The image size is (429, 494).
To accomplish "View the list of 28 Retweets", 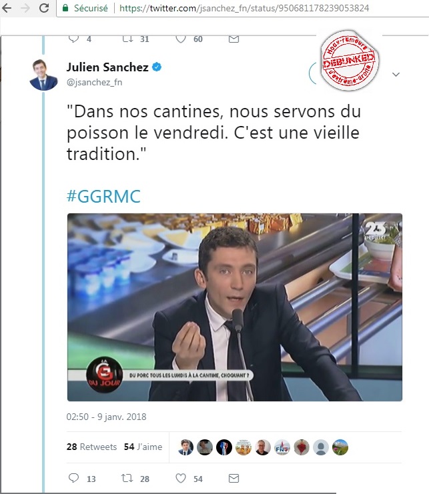I will [x=91, y=447].
